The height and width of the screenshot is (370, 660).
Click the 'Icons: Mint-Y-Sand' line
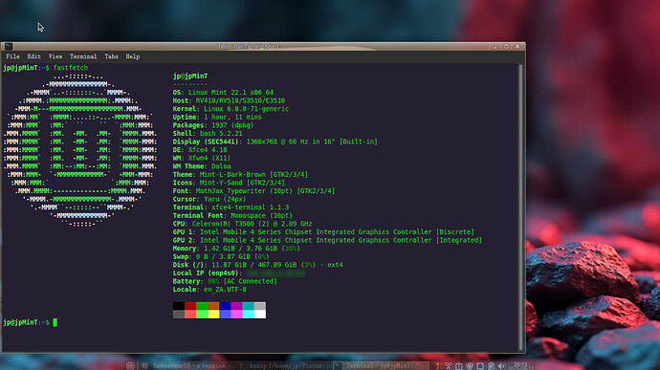[229, 183]
